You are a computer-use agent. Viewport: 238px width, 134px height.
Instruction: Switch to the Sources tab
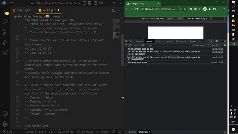[159, 41]
